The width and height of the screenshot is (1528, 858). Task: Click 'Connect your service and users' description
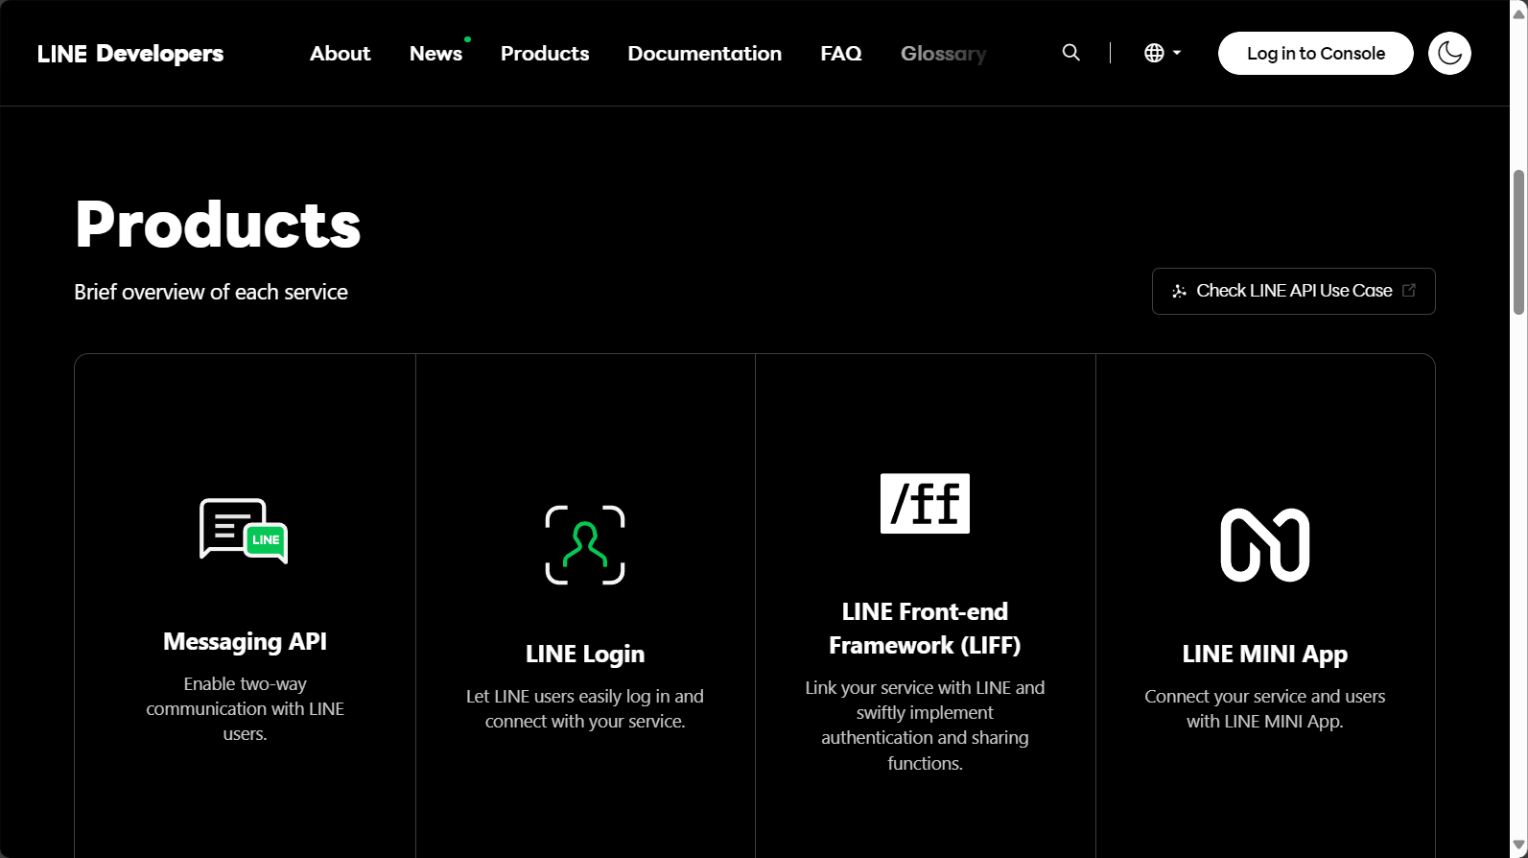1265,708
